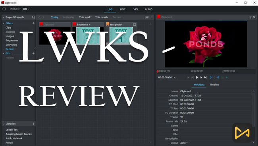Open Amazing Music Tracks library
This screenshot has width=258, height=146.
[x=19, y=134]
